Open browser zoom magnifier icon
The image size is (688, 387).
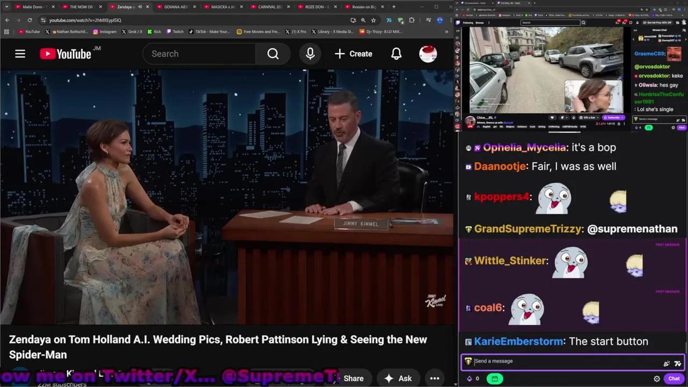click(363, 20)
